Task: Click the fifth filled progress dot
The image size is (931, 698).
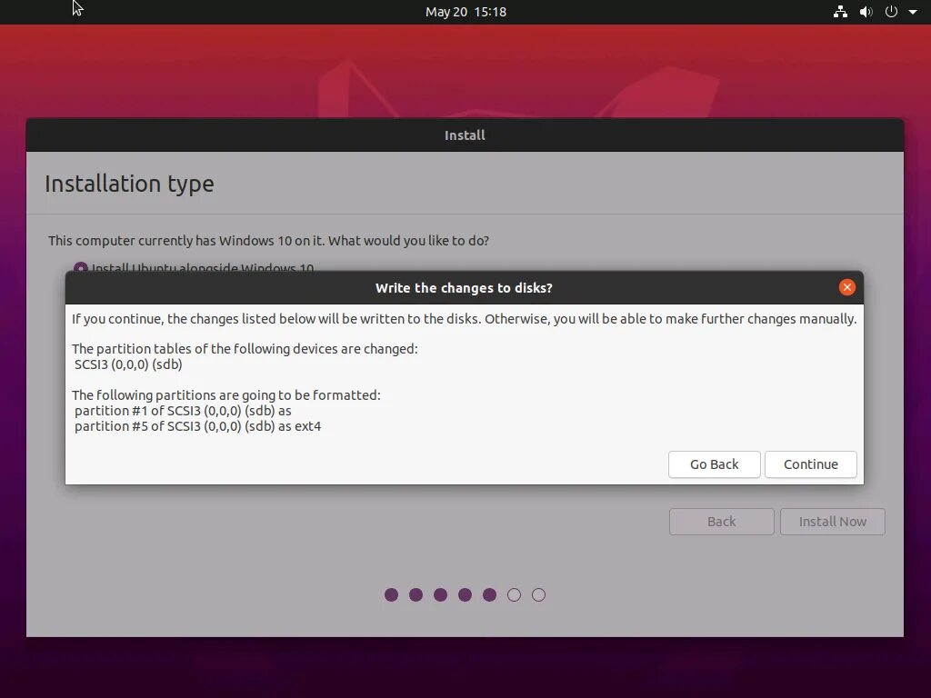Action: (489, 594)
